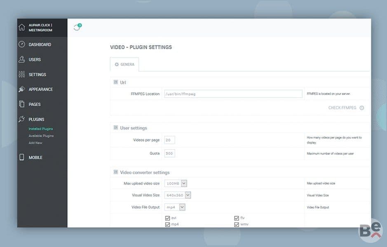Click the gear icon on the General tab

117,64
